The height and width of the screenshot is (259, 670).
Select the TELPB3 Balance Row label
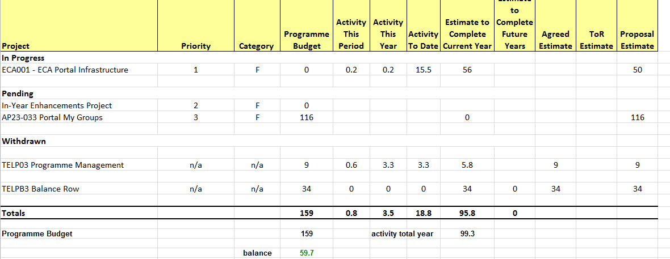point(41,189)
